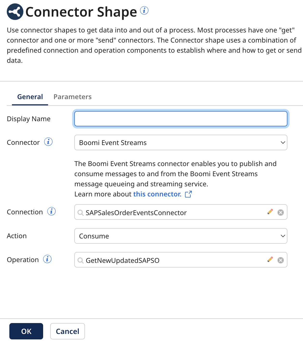Edit the SAPSalesOrderEventsConnector with the pencil icon

270,212
